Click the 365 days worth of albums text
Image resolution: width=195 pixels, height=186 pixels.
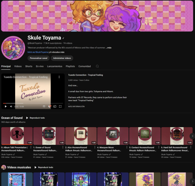coord(13,122)
